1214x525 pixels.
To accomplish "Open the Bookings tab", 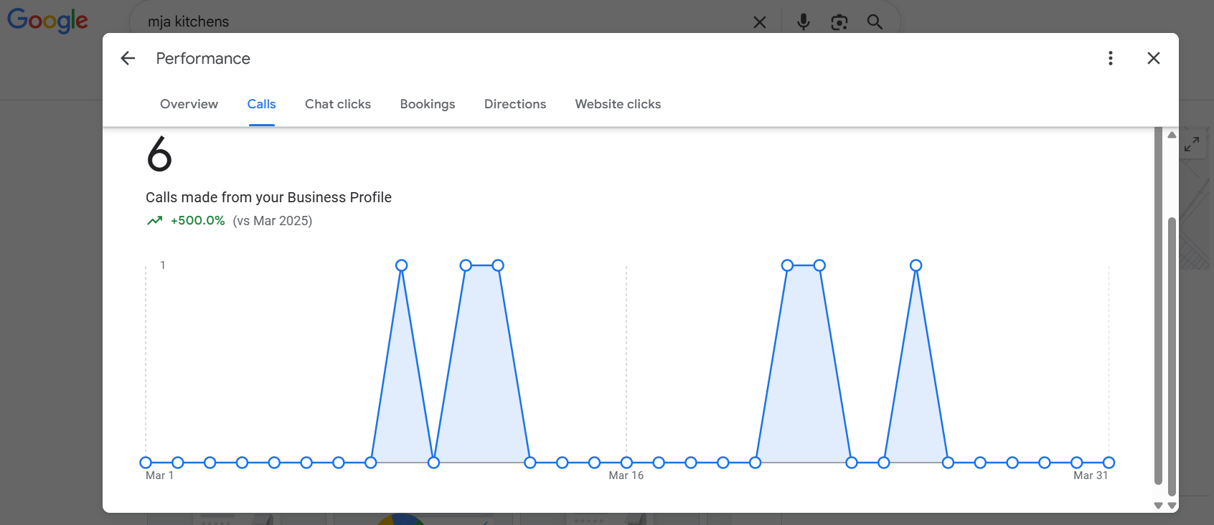I will click(x=428, y=104).
